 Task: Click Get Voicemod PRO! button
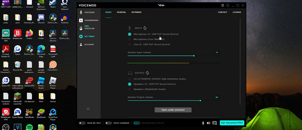(x=232, y=123)
